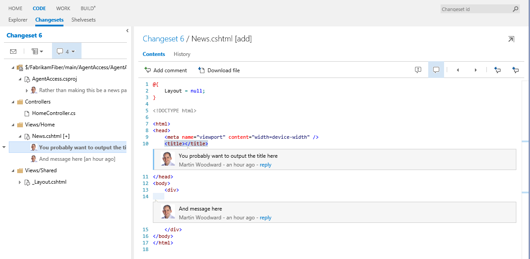Click the '<!DOCTYPE html>' code line

point(174,111)
